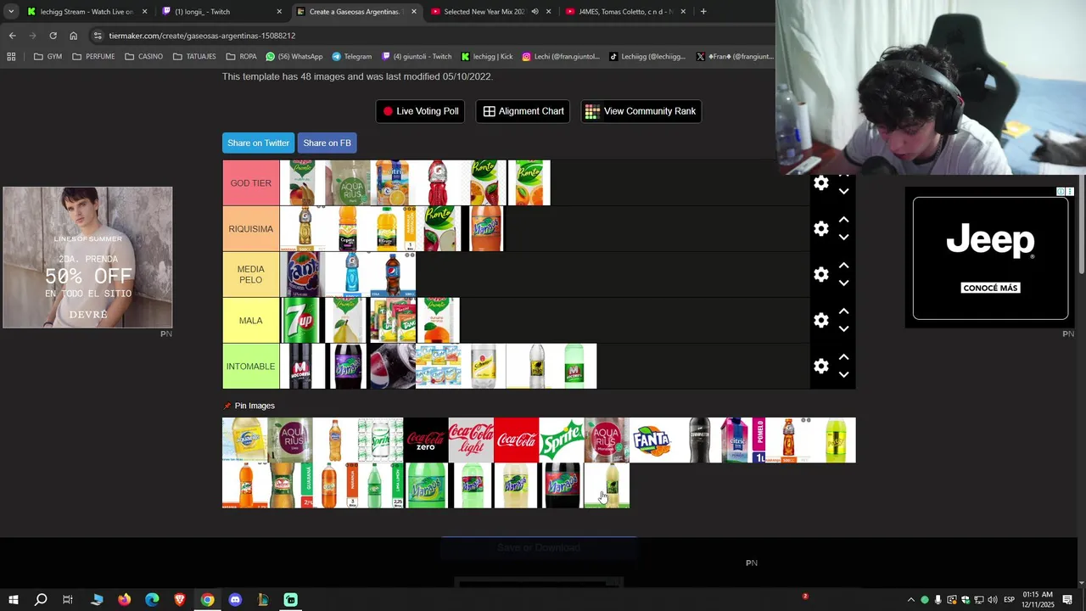Screen dimensions: 1086x611
Task: Switch to lechigg Stream Kick tab
Action: click(87, 12)
